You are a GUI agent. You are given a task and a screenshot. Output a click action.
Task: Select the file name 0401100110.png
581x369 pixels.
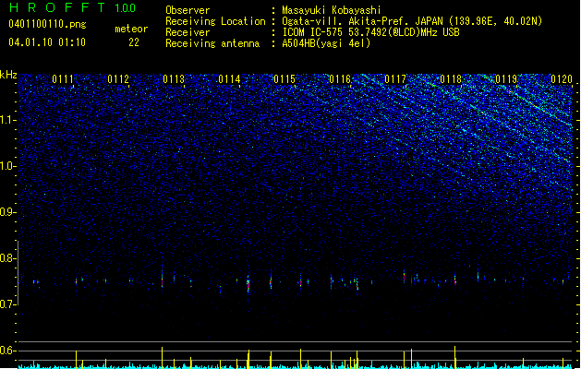coord(47,24)
